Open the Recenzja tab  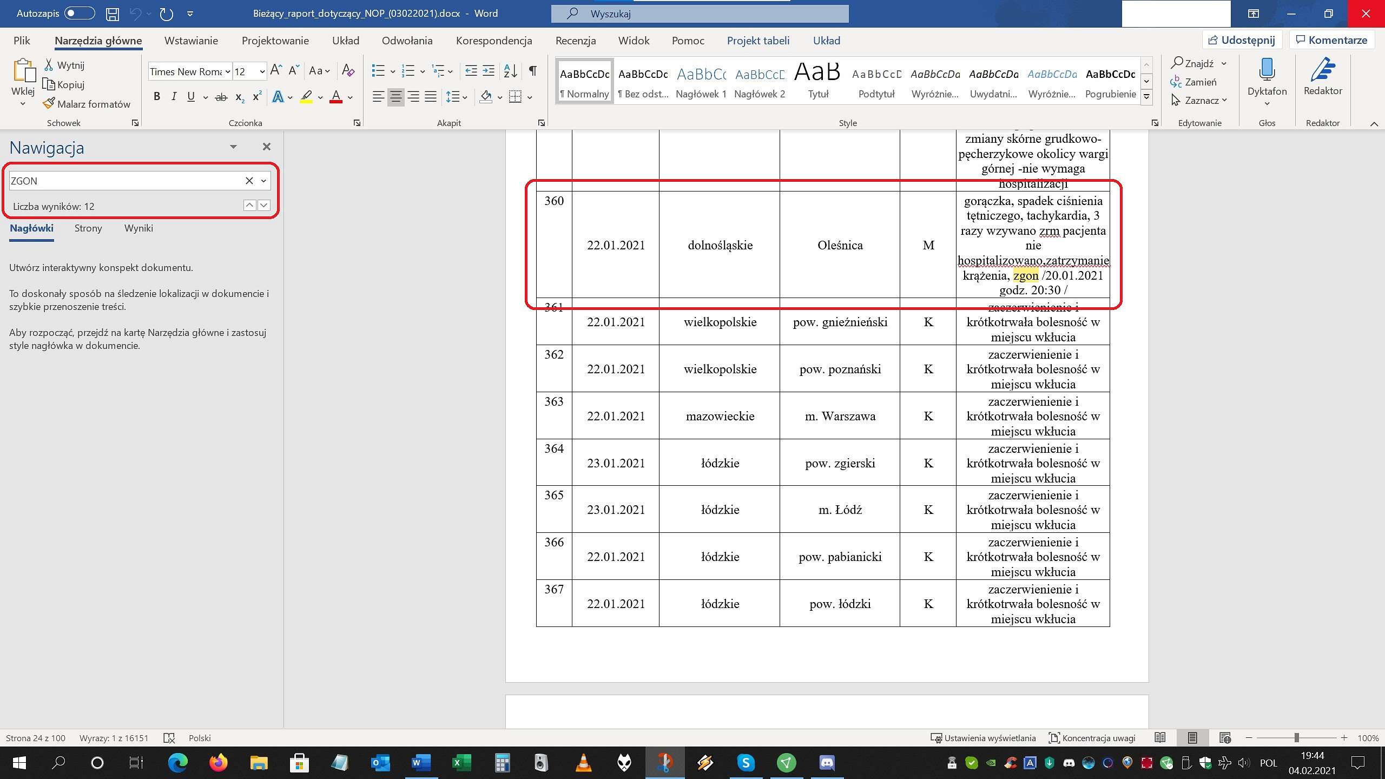(x=576, y=41)
